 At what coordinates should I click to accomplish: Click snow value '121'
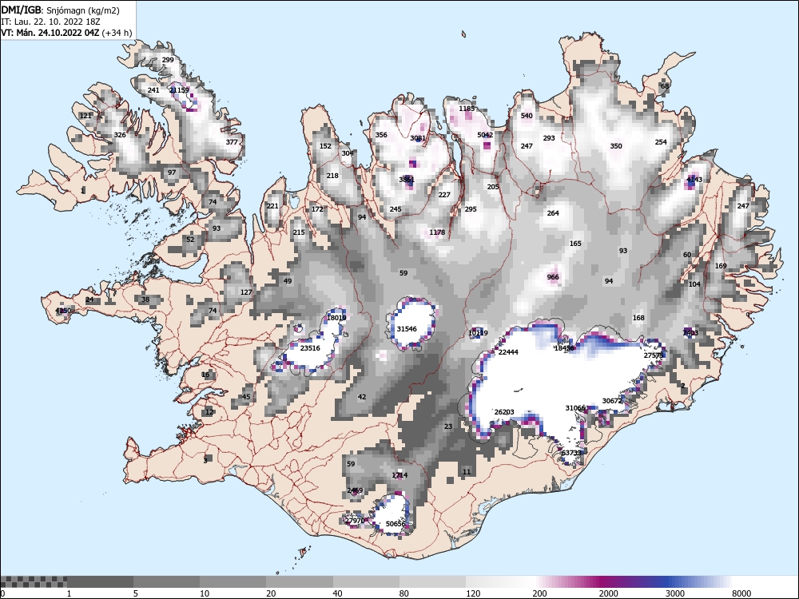(85, 116)
